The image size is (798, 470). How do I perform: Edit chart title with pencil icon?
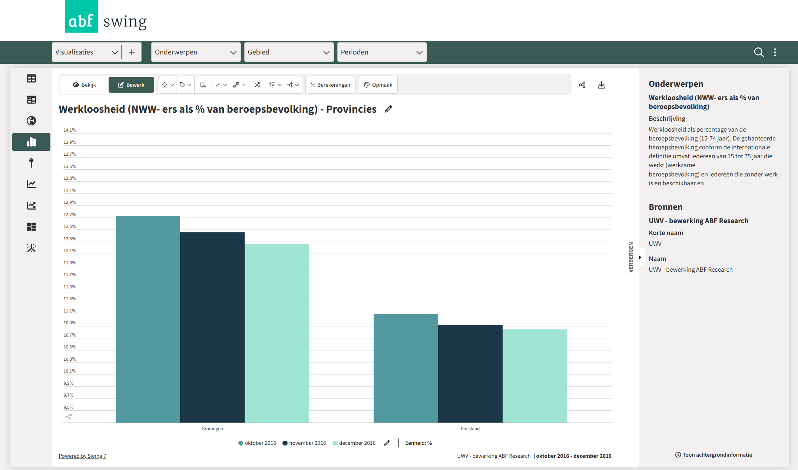point(388,109)
